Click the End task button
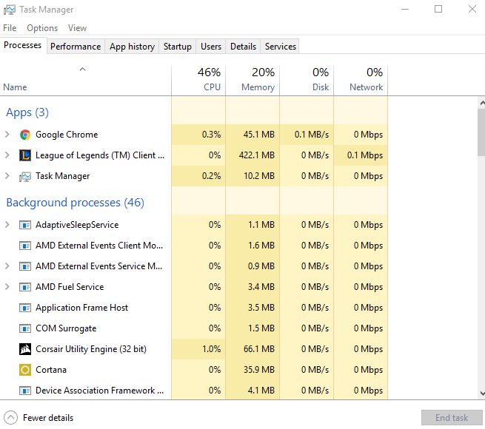The width and height of the screenshot is (485, 429). pyautogui.click(x=452, y=418)
